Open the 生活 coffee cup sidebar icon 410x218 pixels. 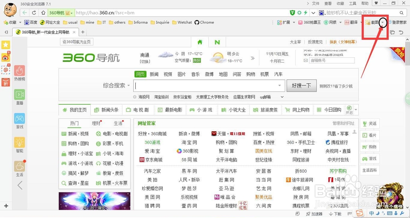click(20, 166)
